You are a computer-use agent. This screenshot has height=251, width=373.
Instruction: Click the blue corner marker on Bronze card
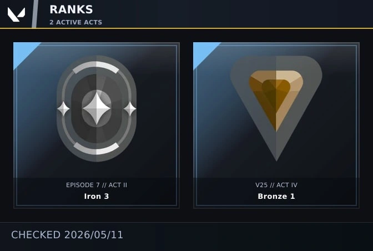203,52
